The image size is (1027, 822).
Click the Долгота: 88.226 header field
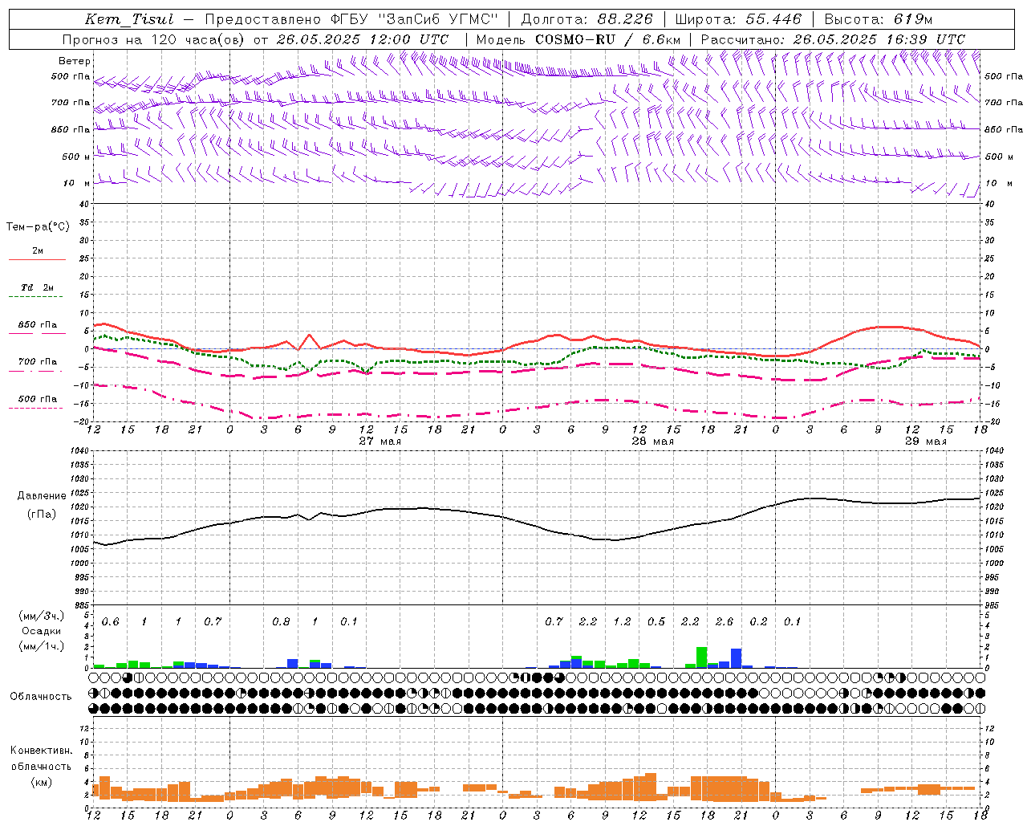pos(587,19)
